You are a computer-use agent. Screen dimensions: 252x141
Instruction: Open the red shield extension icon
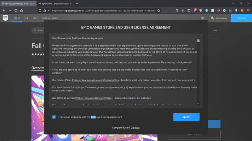click(201, 11)
